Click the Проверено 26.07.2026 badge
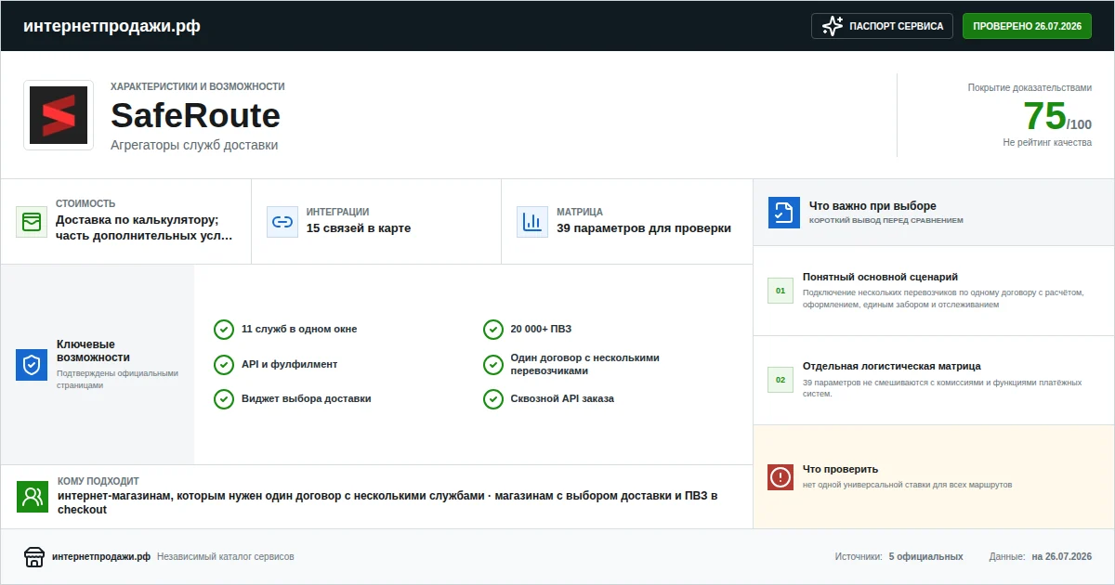 tap(1027, 26)
